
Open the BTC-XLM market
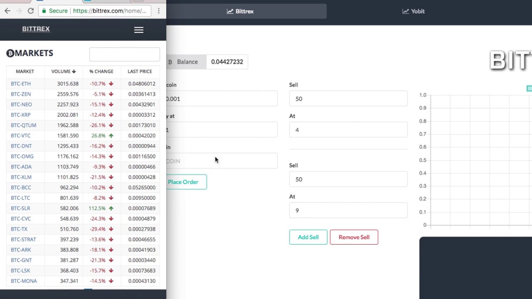click(x=21, y=177)
